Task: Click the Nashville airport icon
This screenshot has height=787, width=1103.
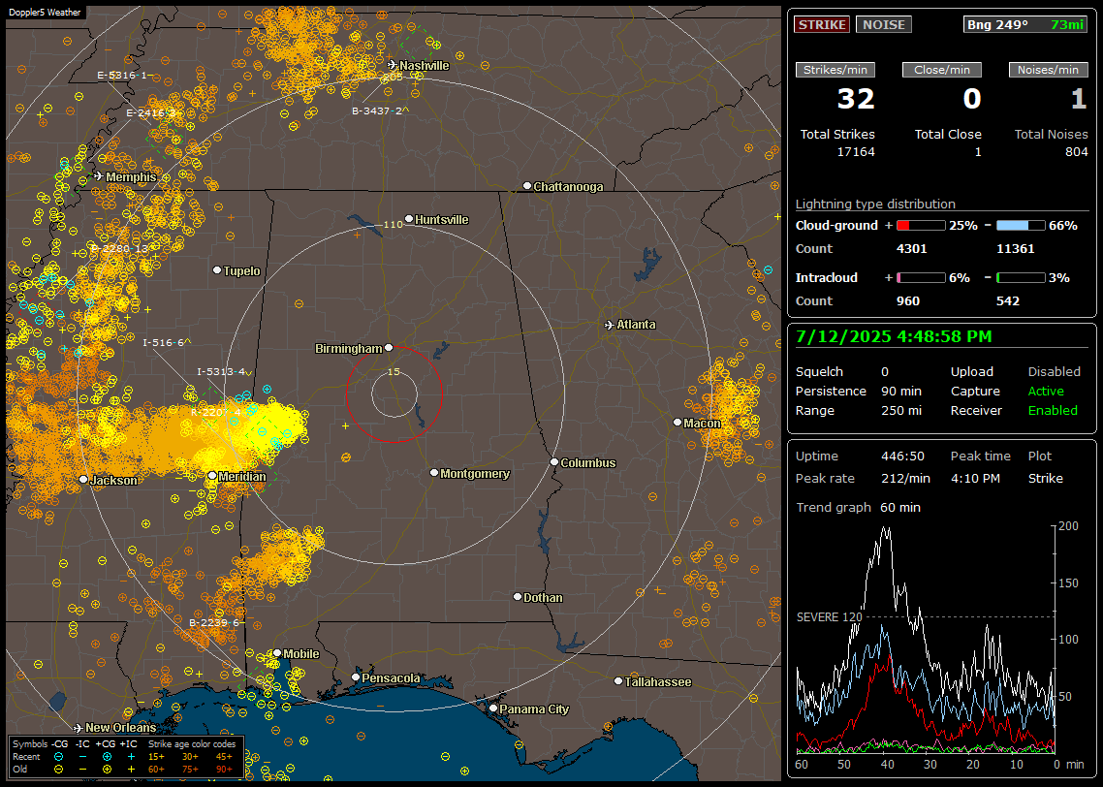Action: point(392,65)
